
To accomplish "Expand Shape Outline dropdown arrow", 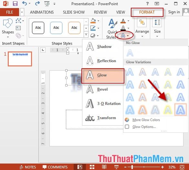I will point(98,28).
